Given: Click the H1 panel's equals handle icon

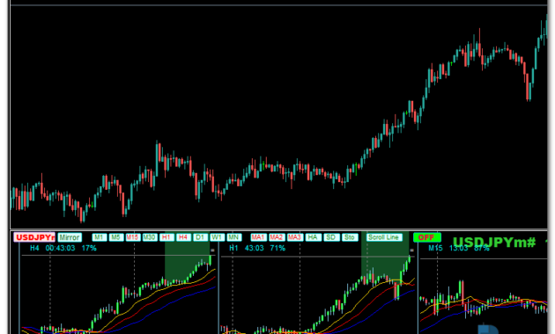Looking at the screenshot, I should 411,250.
